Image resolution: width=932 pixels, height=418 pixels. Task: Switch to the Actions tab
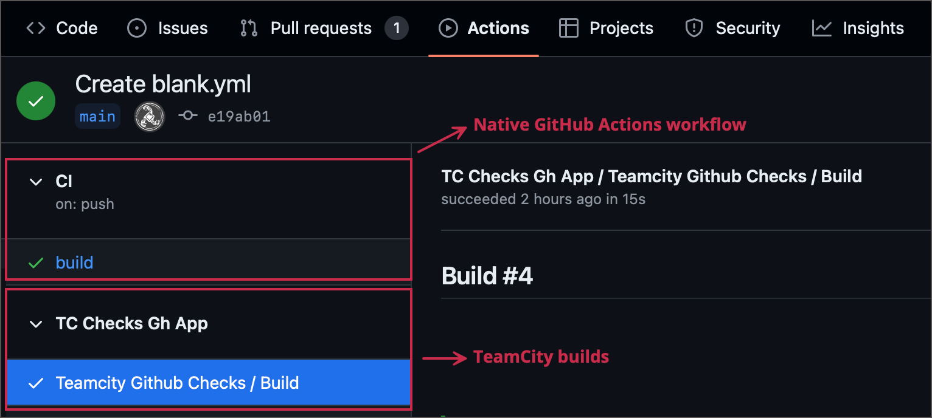(484, 28)
